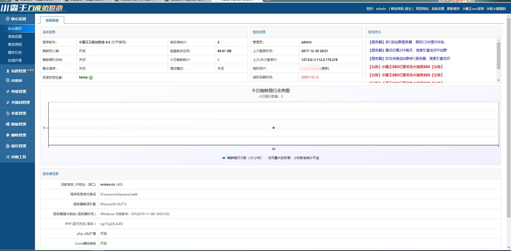This screenshot has width=511, height=251.
Task: Open the 其他工具 menu section
Action: (17, 157)
